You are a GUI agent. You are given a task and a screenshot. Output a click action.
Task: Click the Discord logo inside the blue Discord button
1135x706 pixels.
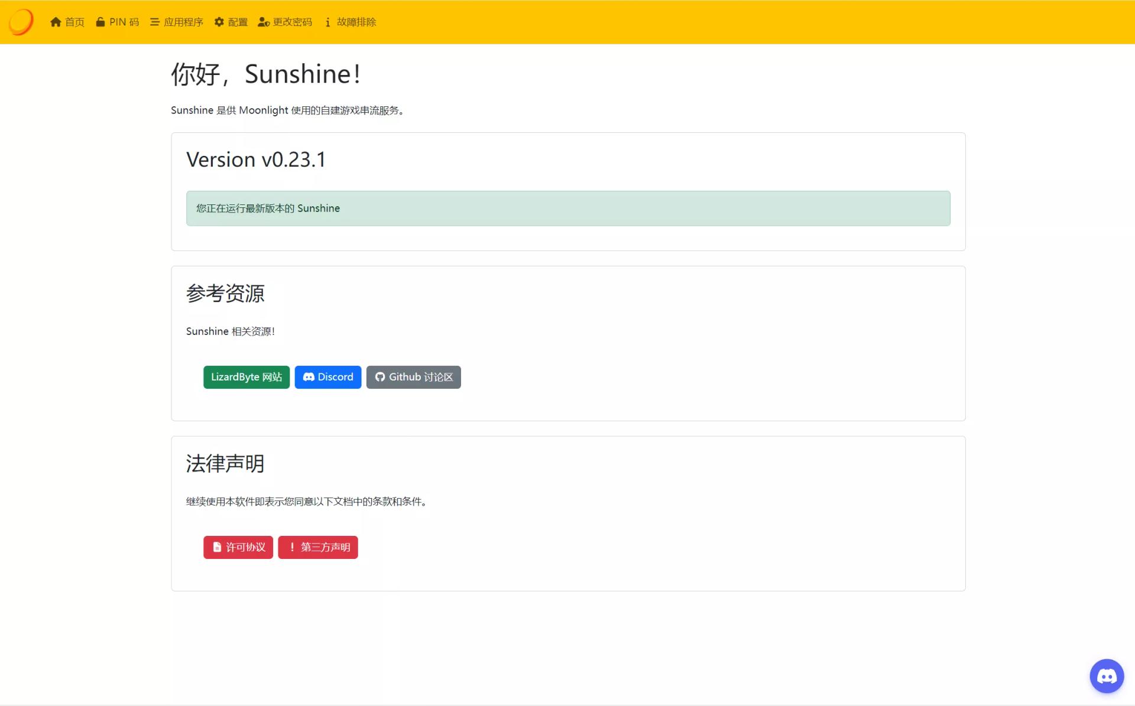click(309, 377)
